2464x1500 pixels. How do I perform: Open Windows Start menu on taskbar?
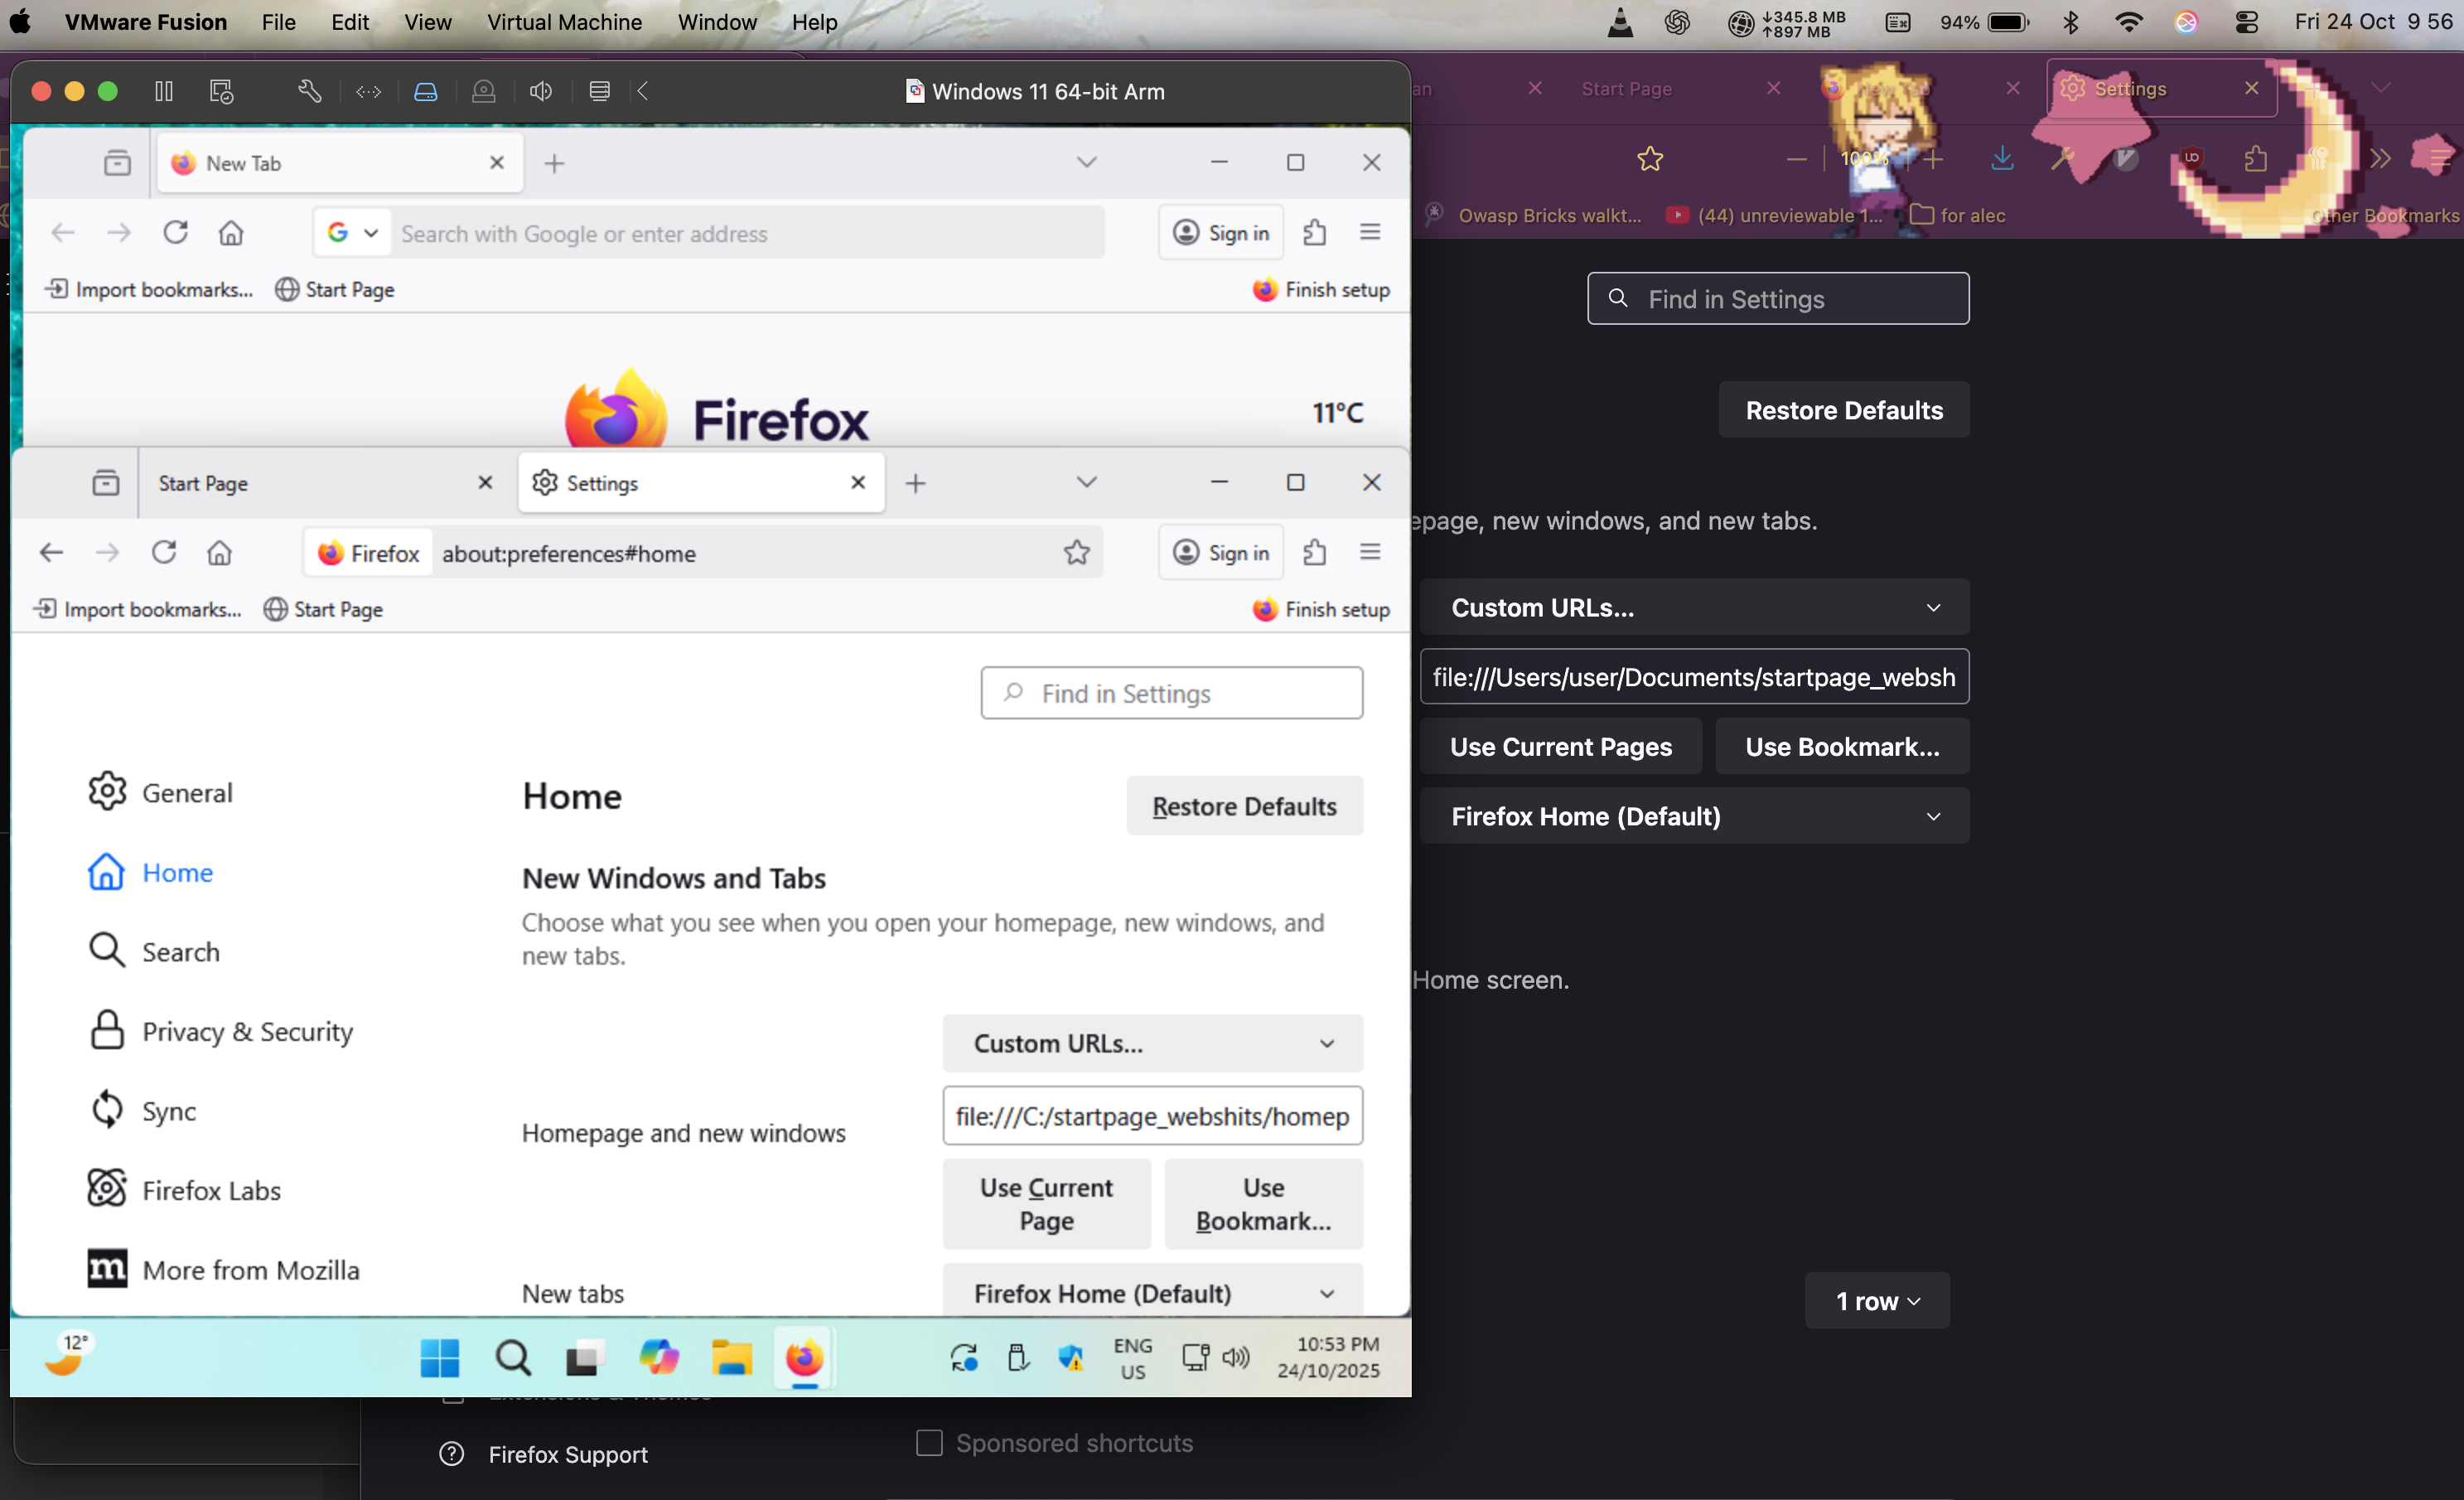click(439, 1357)
